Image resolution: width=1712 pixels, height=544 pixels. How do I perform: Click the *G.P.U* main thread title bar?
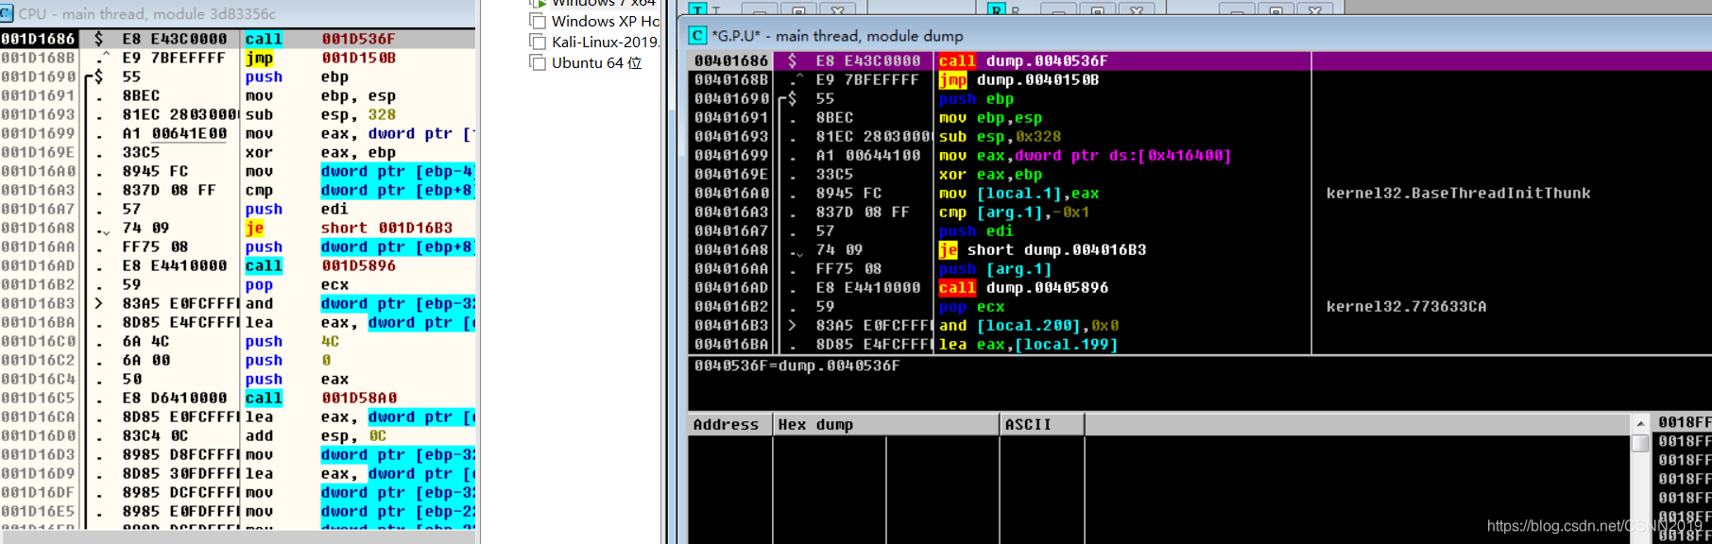tap(1198, 36)
